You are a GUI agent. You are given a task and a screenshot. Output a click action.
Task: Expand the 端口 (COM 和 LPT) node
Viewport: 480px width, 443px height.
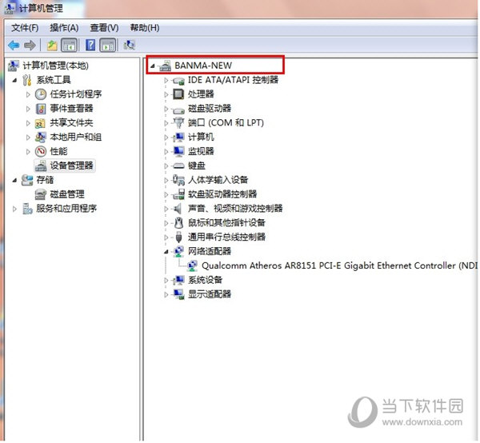pos(166,123)
